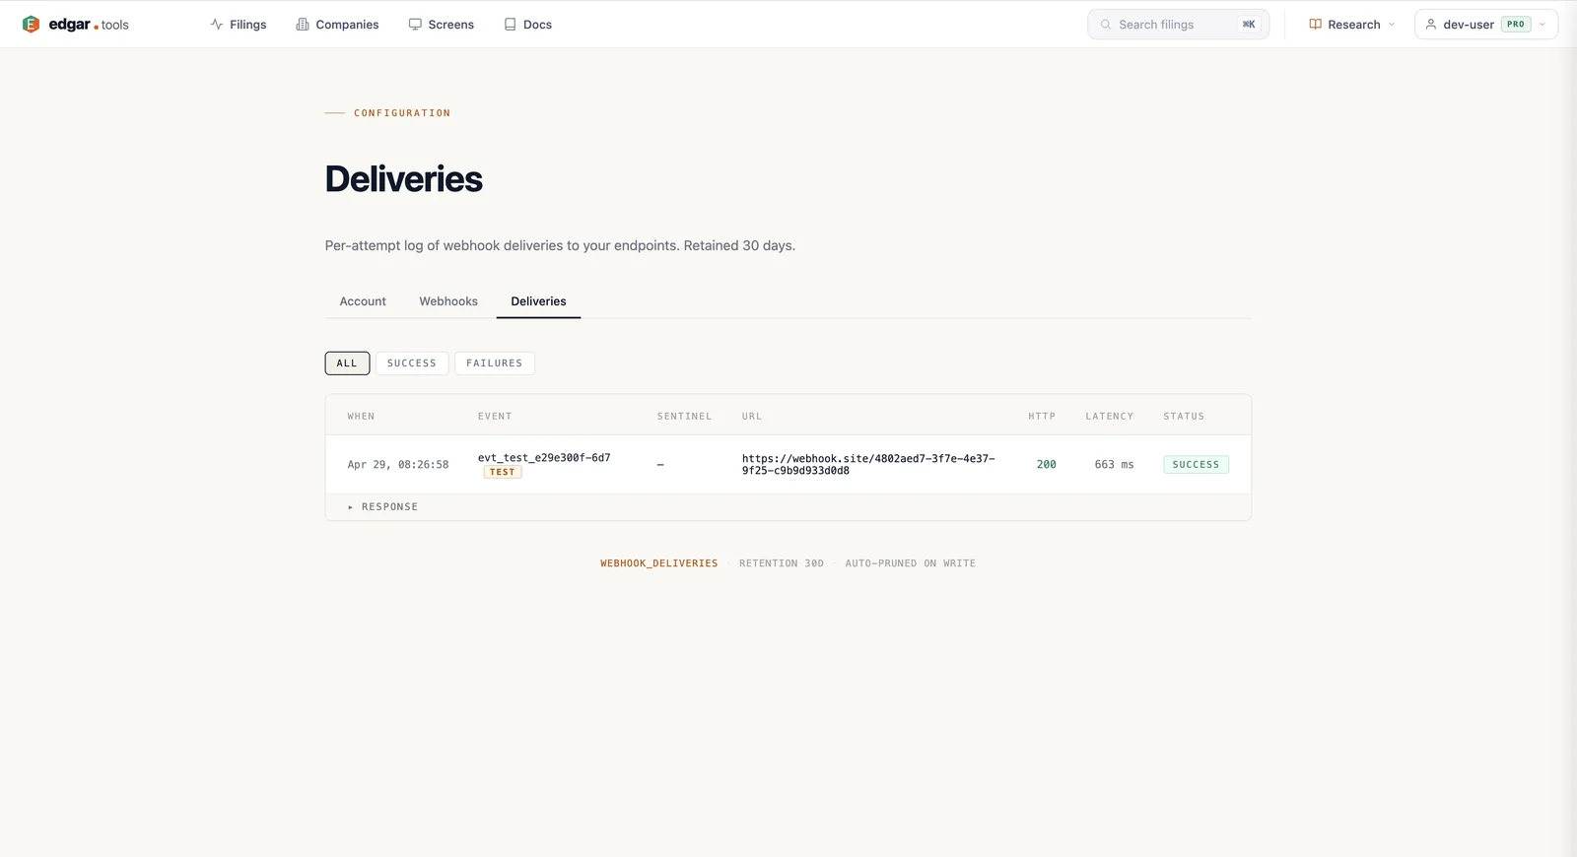The image size is (1577, 857).
Task: Click the dev-user name label
Action: point(1469,25)
